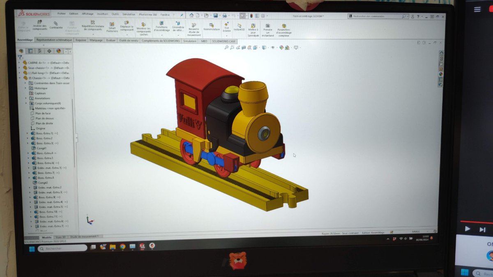
Task: Click the feature tree filter icon
Action: [x=20, y=57]
